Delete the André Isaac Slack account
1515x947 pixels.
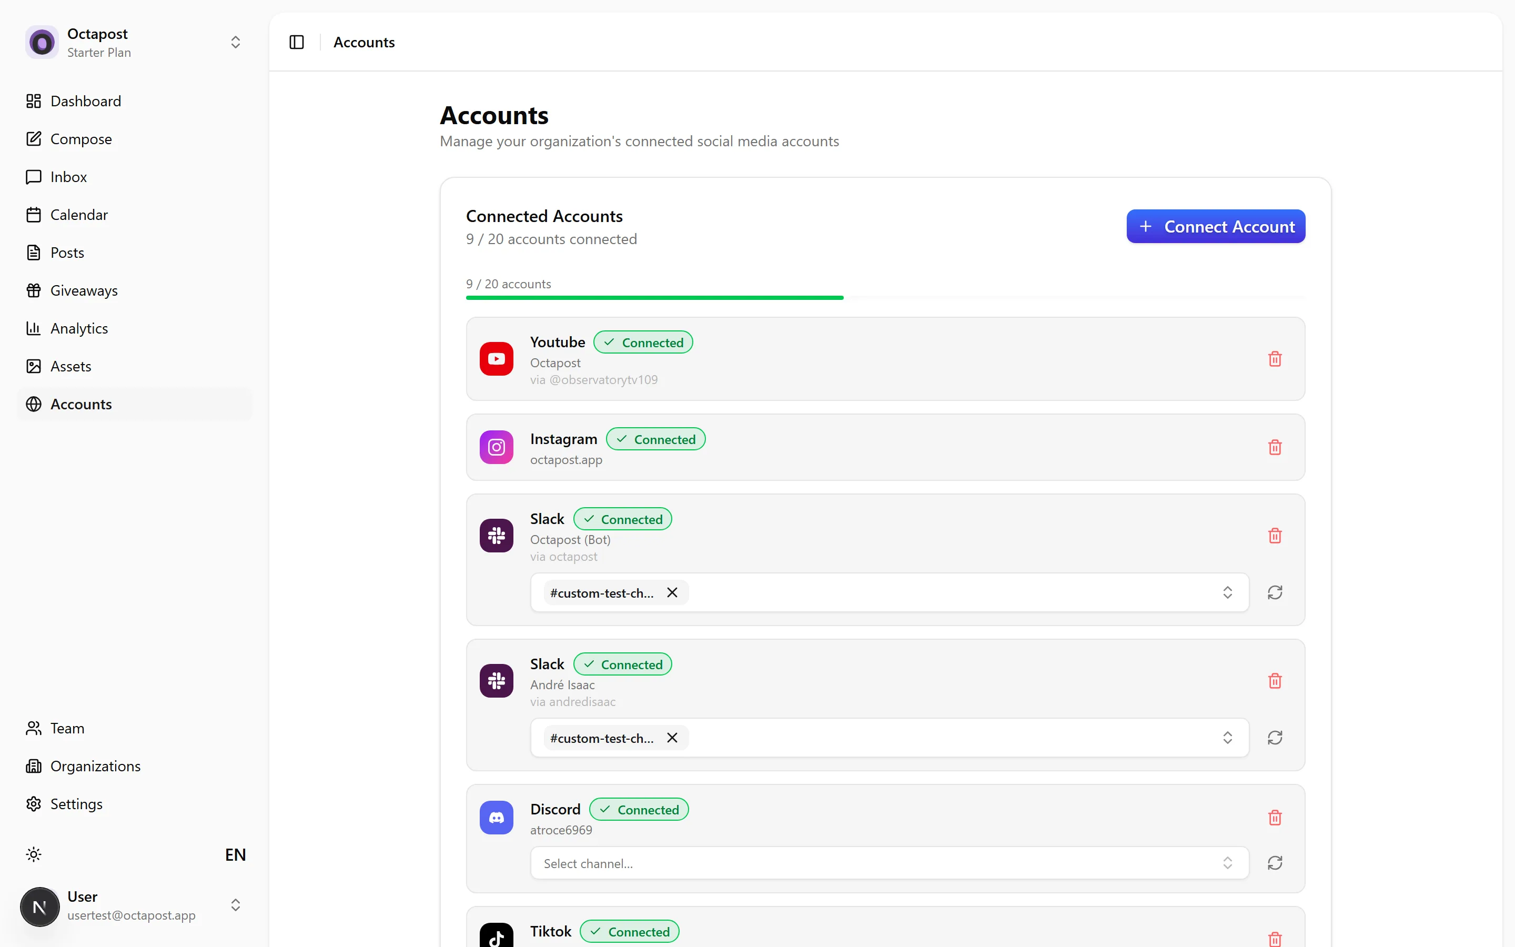1275,681
